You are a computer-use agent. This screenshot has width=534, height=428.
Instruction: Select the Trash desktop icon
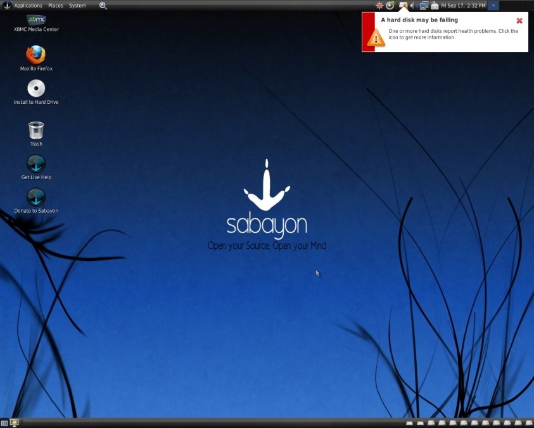(x=36, y=134)
